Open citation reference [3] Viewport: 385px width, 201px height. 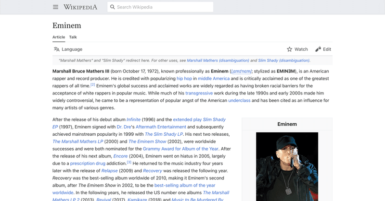(129, 162)
